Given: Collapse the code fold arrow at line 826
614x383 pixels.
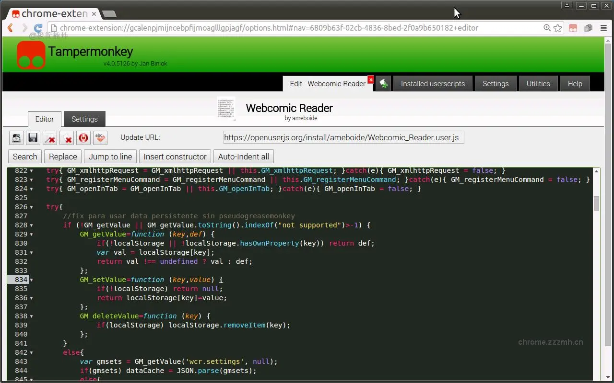Looking at the screenshot, I should coord(32,207).
